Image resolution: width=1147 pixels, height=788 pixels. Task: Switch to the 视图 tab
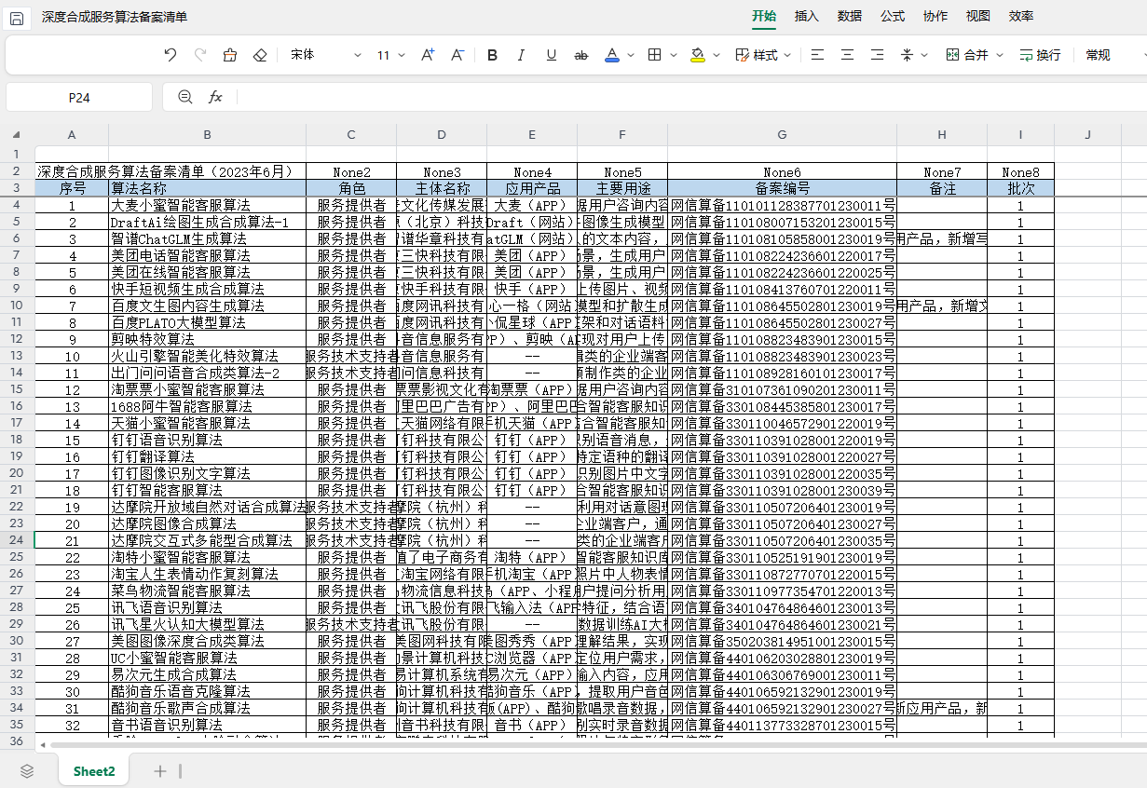click(x=978, y=16)
